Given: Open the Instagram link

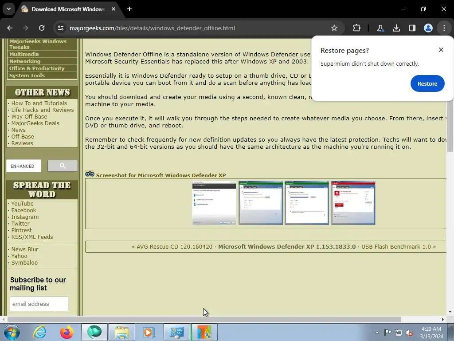Looking at the screenshot, I should [x=25, y=217].
